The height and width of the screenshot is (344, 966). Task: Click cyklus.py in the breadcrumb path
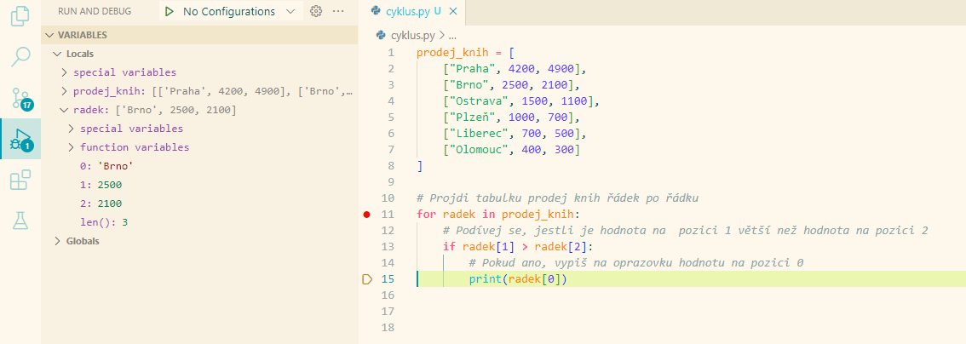point(412,35)
